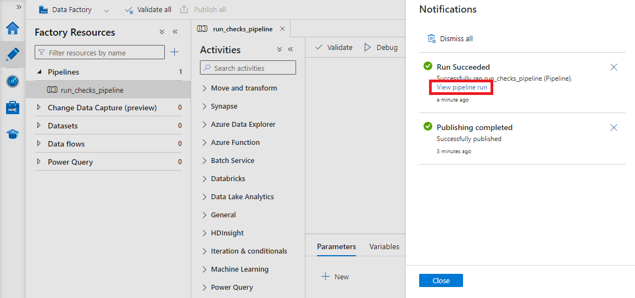
Task: Click Validate all in top toolbar
Action: tap(148, 10)
